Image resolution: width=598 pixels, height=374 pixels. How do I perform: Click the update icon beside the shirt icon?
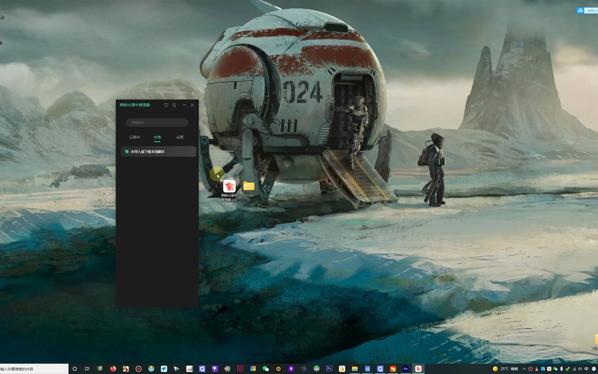pyautogui.click(x=174, y=105)
